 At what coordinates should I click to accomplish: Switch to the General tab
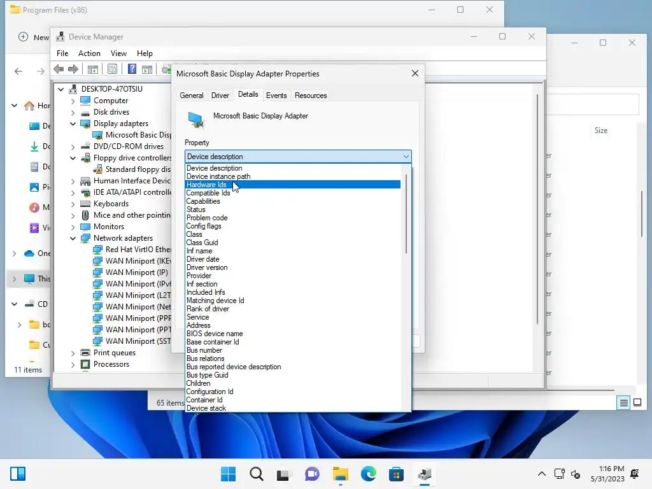pos(191,96)
